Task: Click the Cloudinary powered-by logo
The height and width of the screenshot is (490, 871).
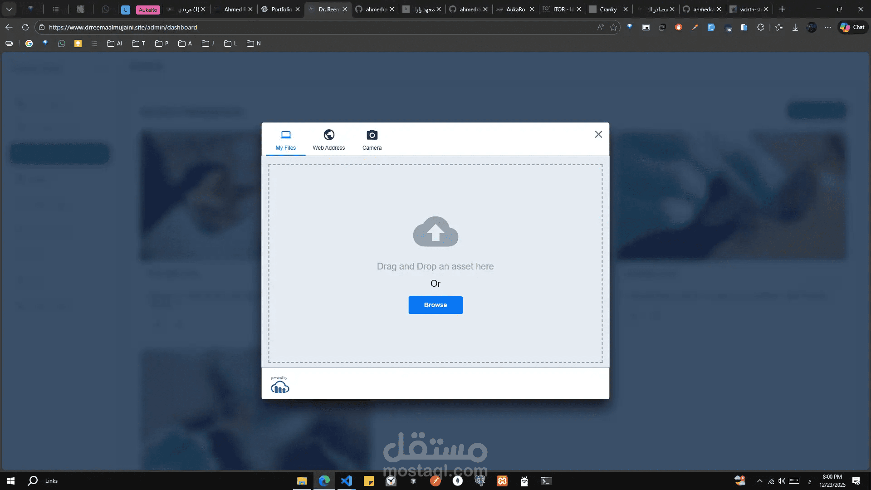Action: tap(279, 386)
